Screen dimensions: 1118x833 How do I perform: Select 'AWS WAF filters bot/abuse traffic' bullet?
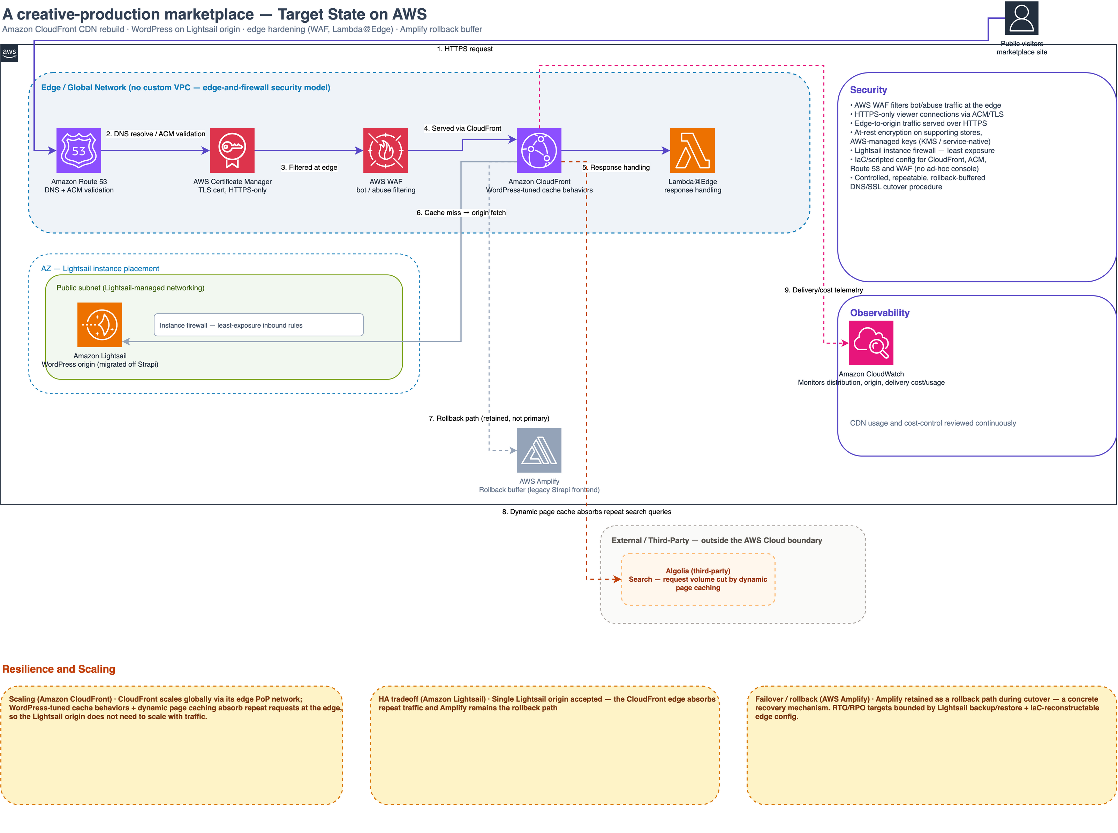925,105
